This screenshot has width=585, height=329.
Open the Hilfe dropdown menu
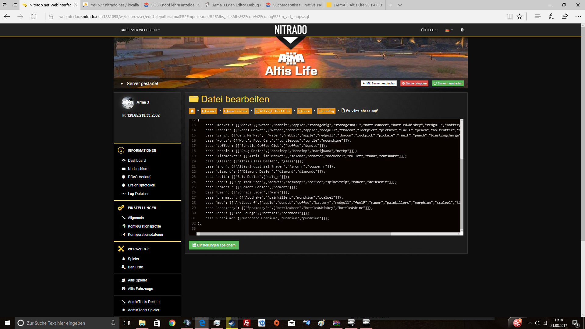(x=429, y=30)
